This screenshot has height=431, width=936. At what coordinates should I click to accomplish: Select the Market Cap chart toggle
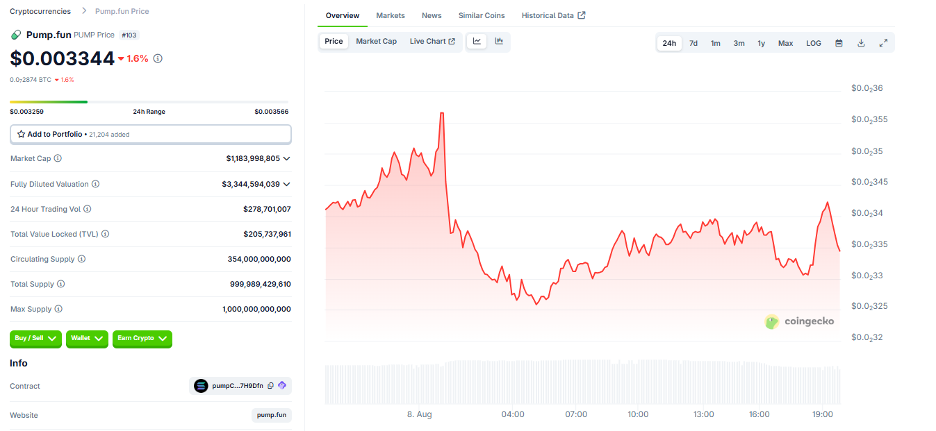pos(376,42)
